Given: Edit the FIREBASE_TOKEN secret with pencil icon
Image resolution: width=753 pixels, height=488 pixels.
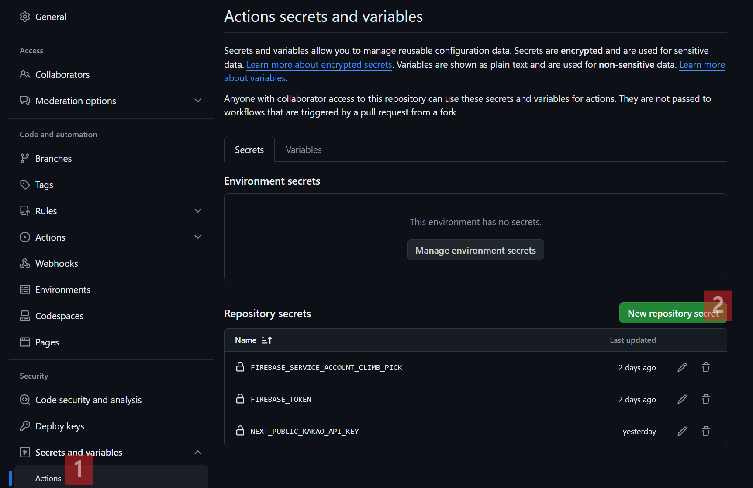Looking at the screenshot, I should point(682,399).
